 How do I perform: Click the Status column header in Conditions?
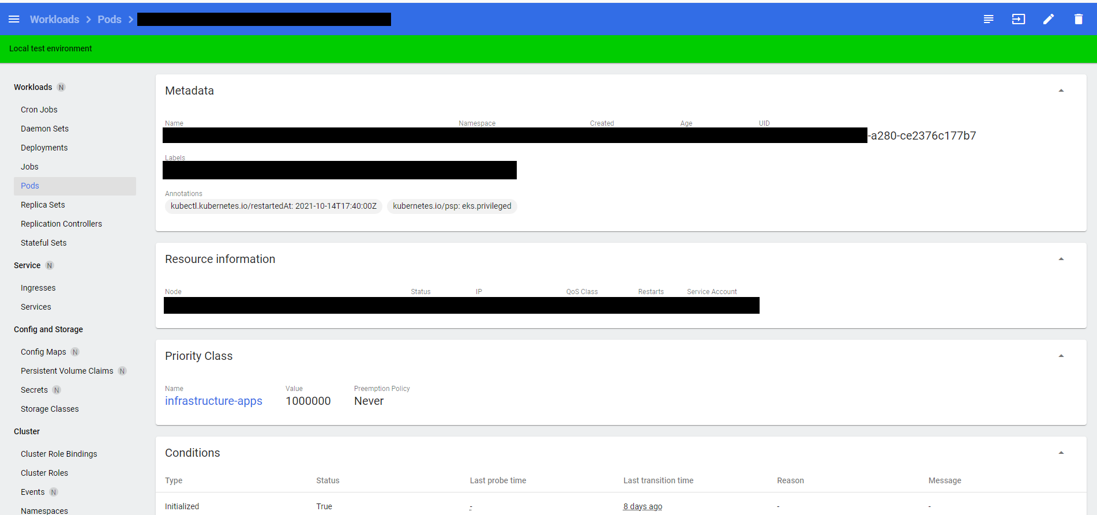click(328, 480)
